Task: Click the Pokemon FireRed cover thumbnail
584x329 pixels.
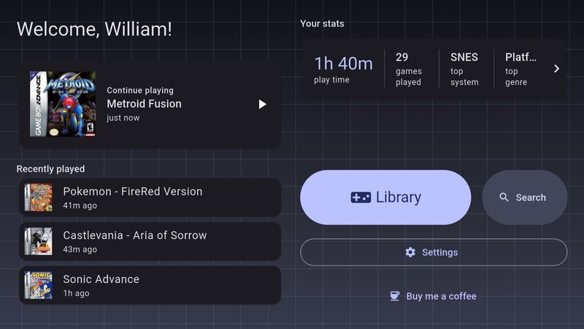Action: click(39, 197)
